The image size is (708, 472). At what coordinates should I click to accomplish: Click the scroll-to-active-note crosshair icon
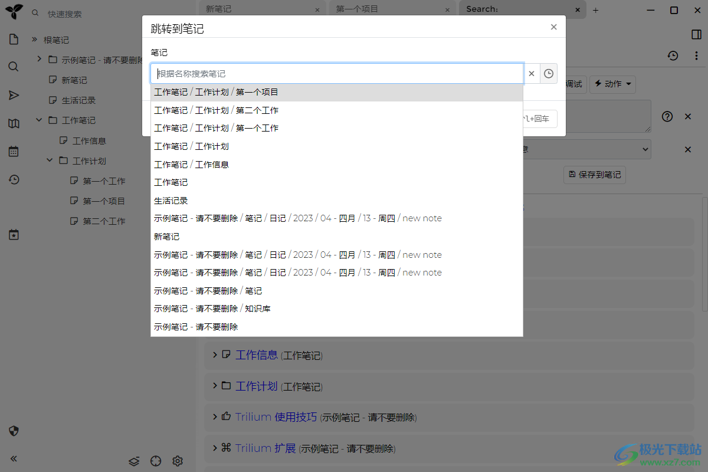[x=156, y=461]
